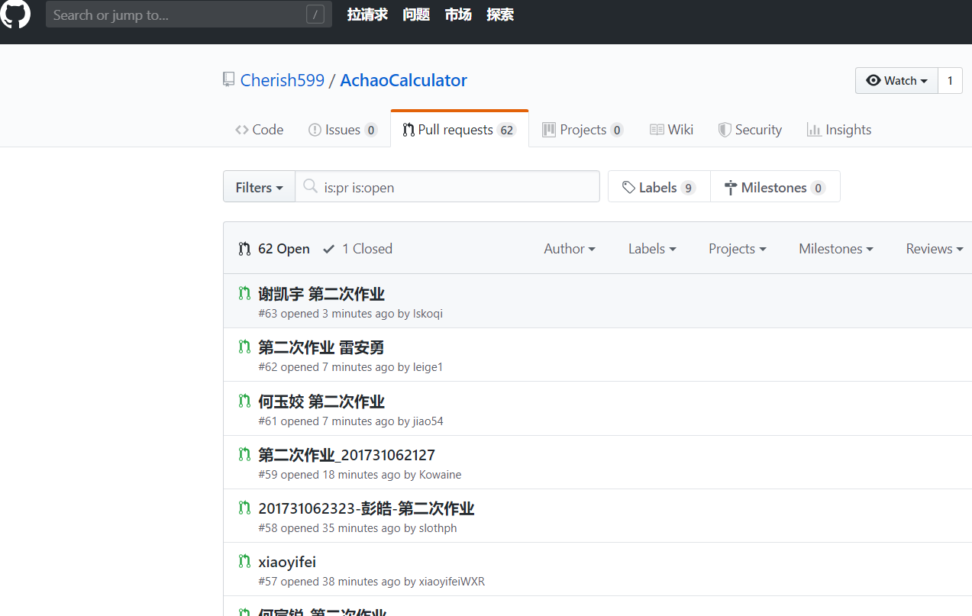This screenshot has height=616, width=972.
Task: Click the PR icon for 谢凯宇 第二次作业
Action: click(244, 293)
